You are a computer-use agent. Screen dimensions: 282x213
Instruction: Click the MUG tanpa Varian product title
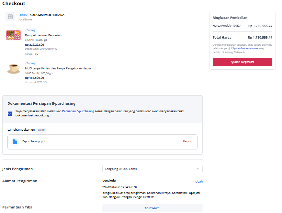[x=58, y=68]
